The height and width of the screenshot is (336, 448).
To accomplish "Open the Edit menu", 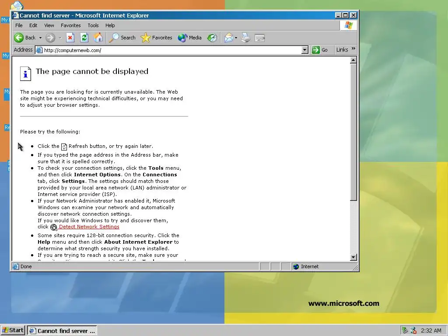I will pos(33,25).
